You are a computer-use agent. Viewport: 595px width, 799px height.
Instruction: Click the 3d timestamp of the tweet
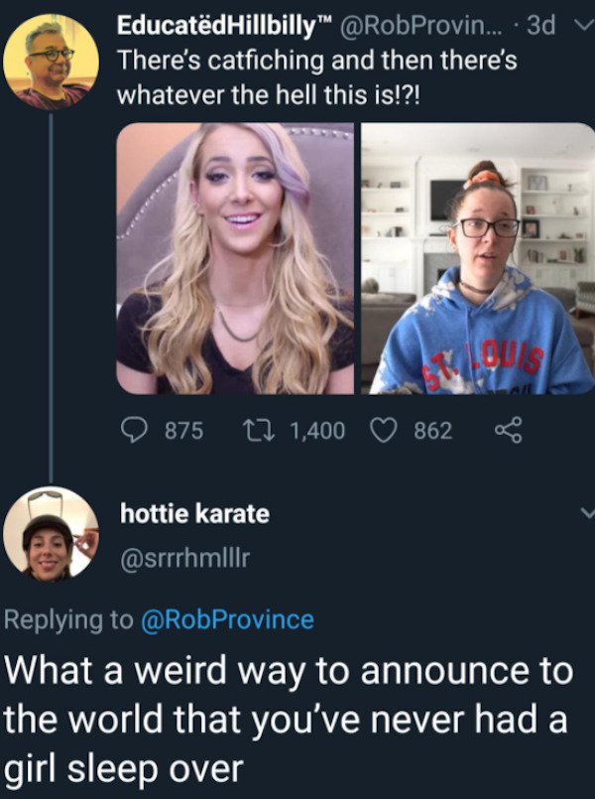(540, 26)
